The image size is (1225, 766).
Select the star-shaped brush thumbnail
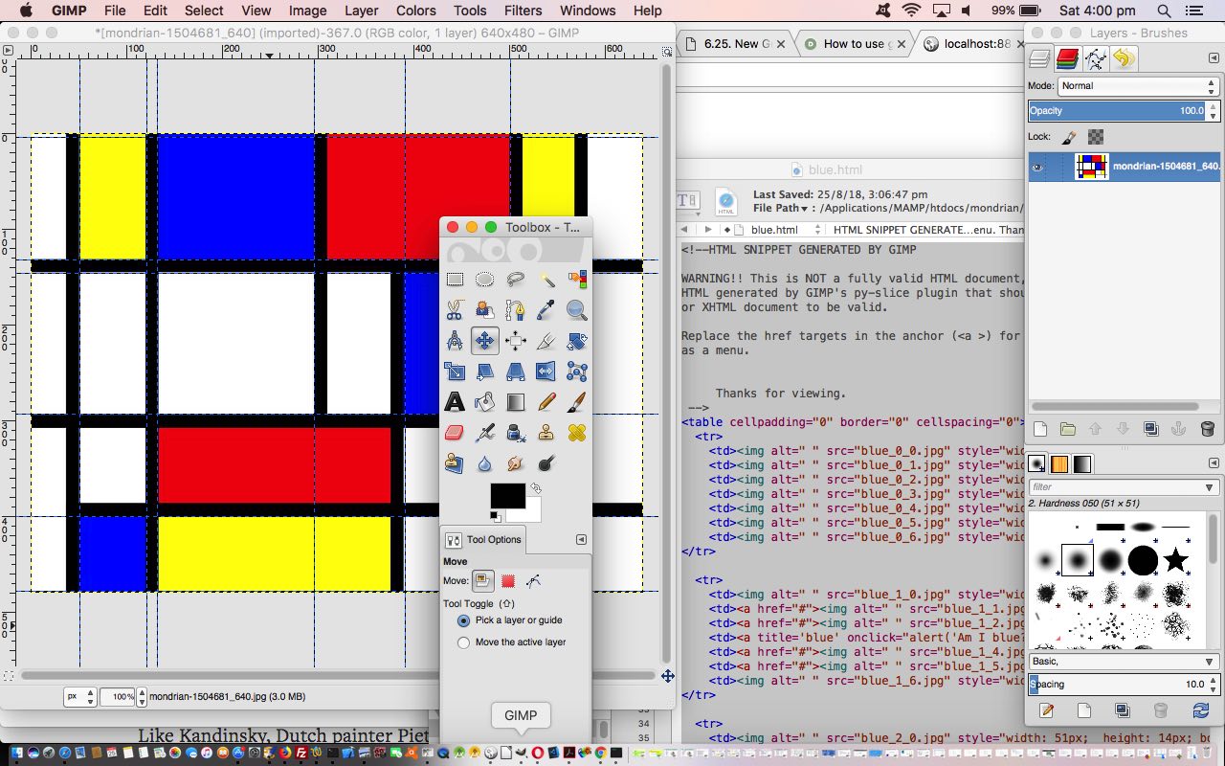point(1175,560)
